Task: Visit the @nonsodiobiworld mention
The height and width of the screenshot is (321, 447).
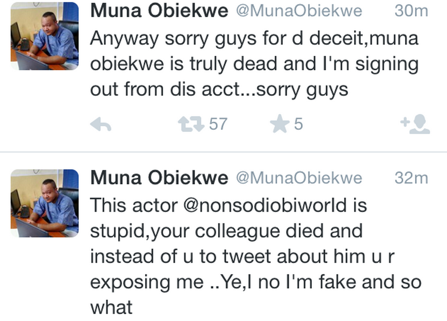Action: (264, 205)
